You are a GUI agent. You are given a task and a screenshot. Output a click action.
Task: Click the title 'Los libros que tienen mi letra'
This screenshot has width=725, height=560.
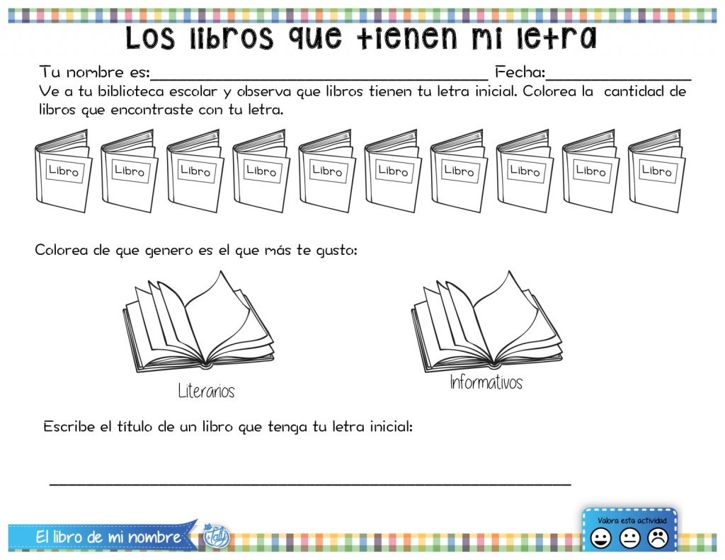coord(361,38)
